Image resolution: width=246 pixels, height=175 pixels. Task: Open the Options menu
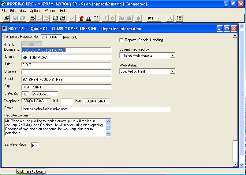pos(35,11)
